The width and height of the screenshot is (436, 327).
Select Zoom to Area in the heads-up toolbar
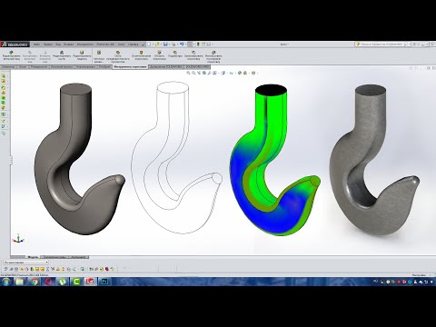click(x=193, y=73)
